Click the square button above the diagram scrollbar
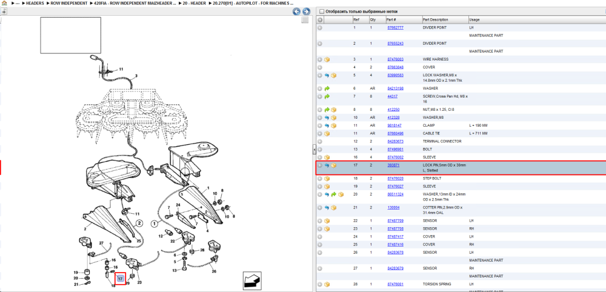Viewport: 606px width, 292px height. (305, 20)
